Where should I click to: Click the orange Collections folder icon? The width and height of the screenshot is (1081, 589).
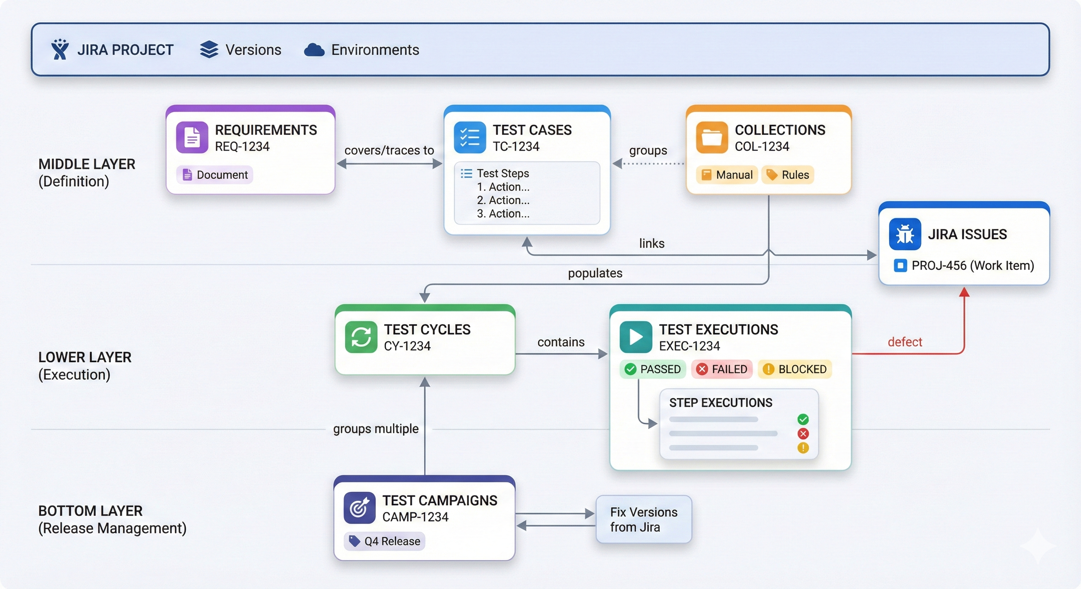click(x=712, y=137)
